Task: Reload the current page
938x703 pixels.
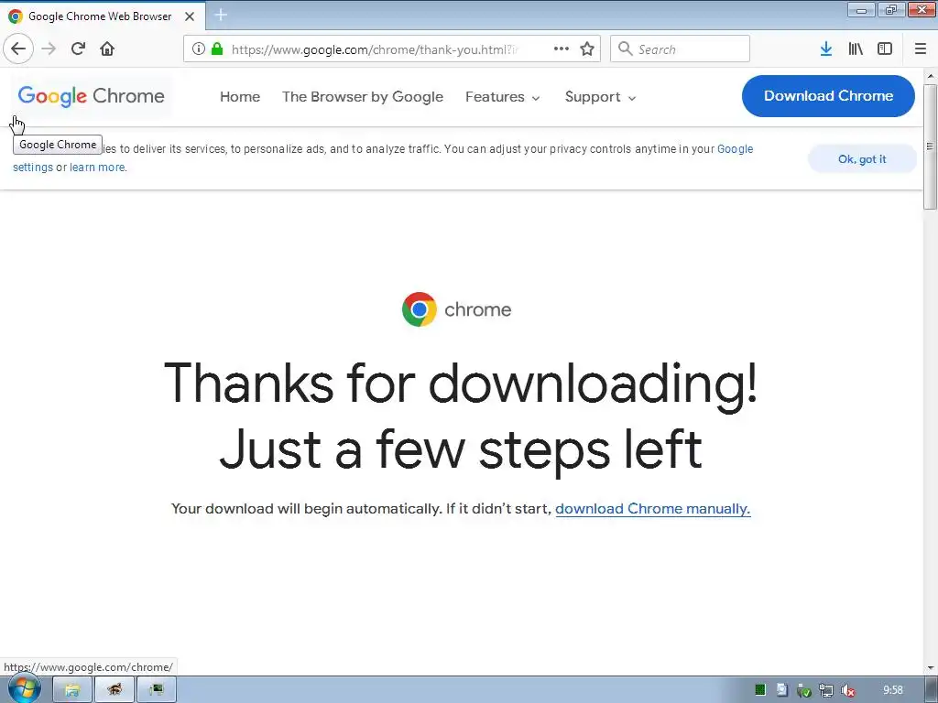Action: (x=78, y=49)
